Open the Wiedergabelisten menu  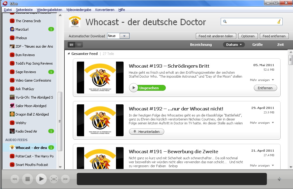tap(49, 10)
